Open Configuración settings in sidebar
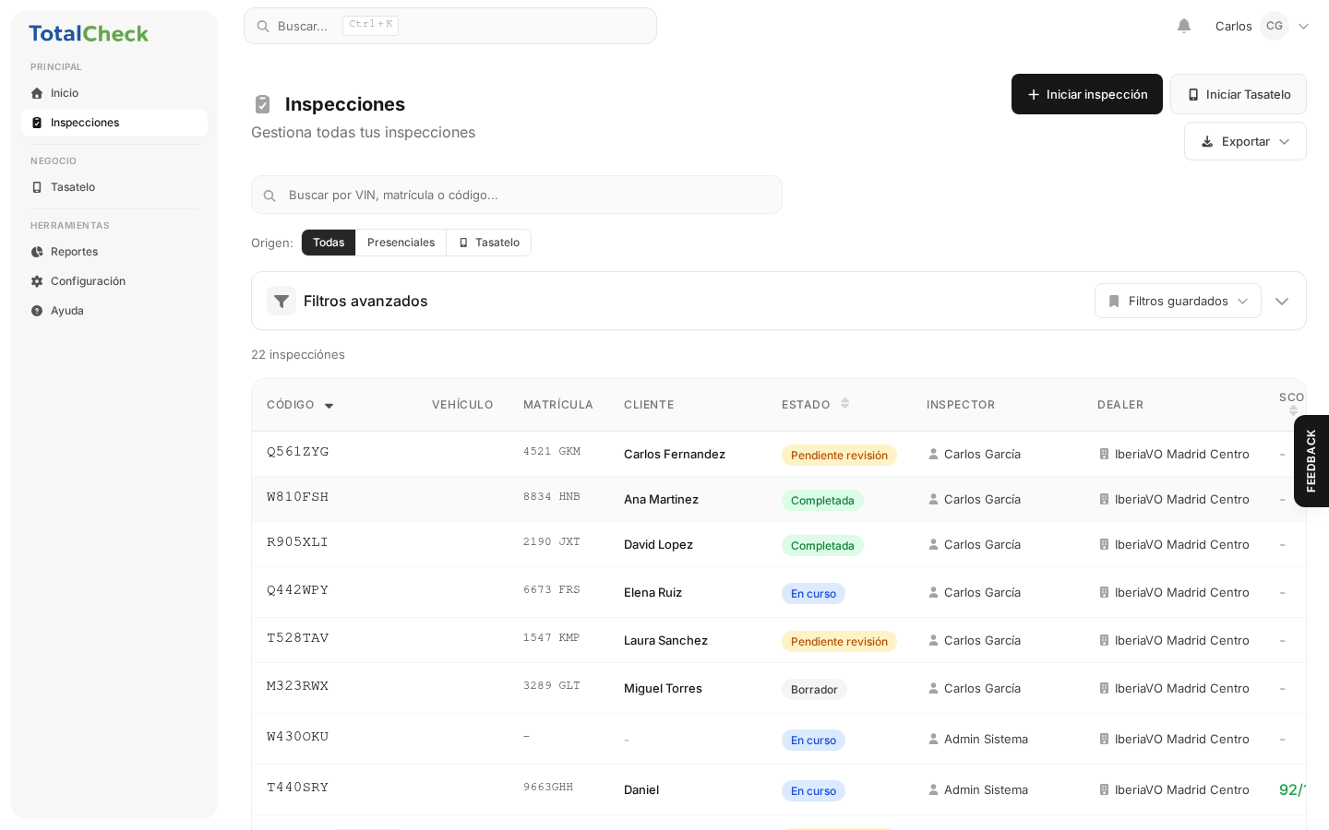The width and height of the screenshot is (1329, 830). click(x=88, y=281)
